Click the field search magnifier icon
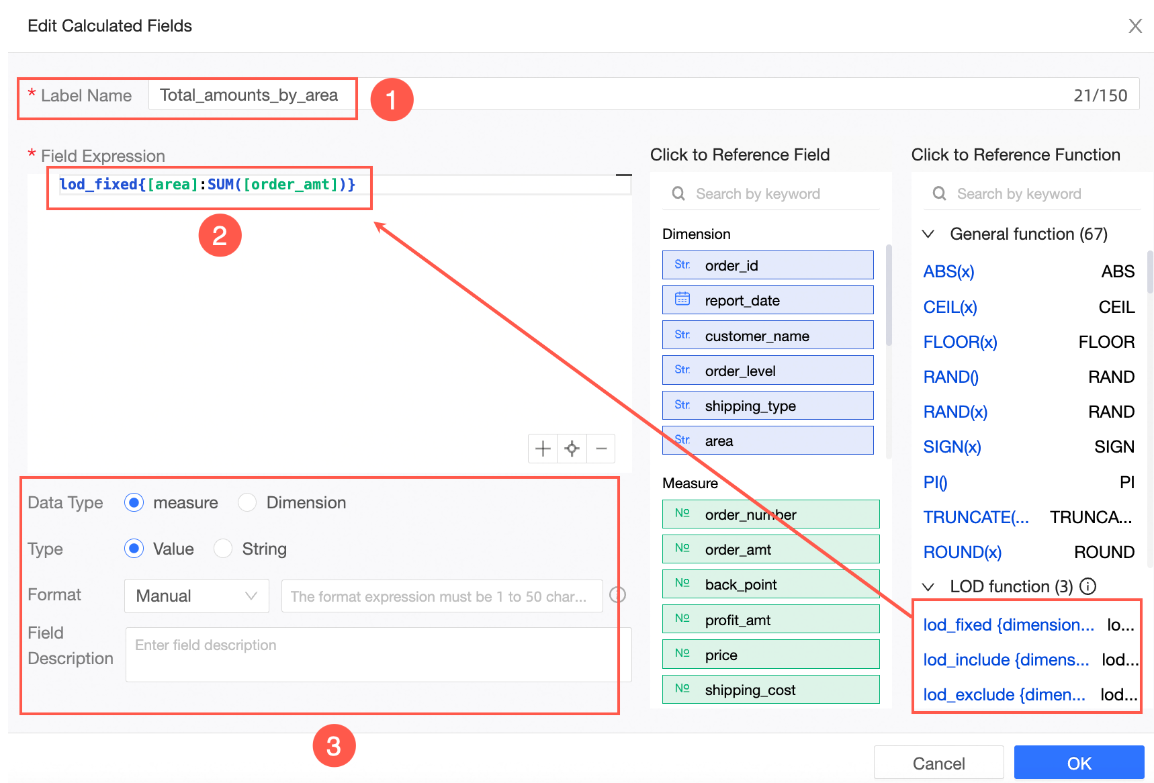 (x=678, y=193)
